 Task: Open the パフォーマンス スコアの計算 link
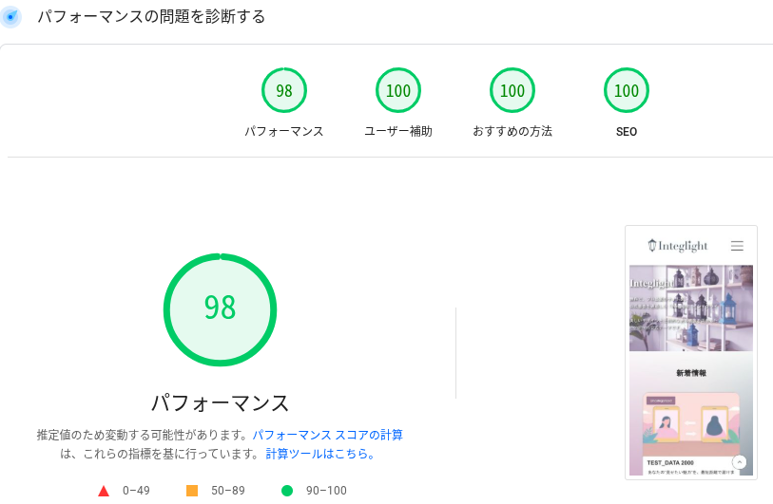pyautogui.click(x=327, y=435)
